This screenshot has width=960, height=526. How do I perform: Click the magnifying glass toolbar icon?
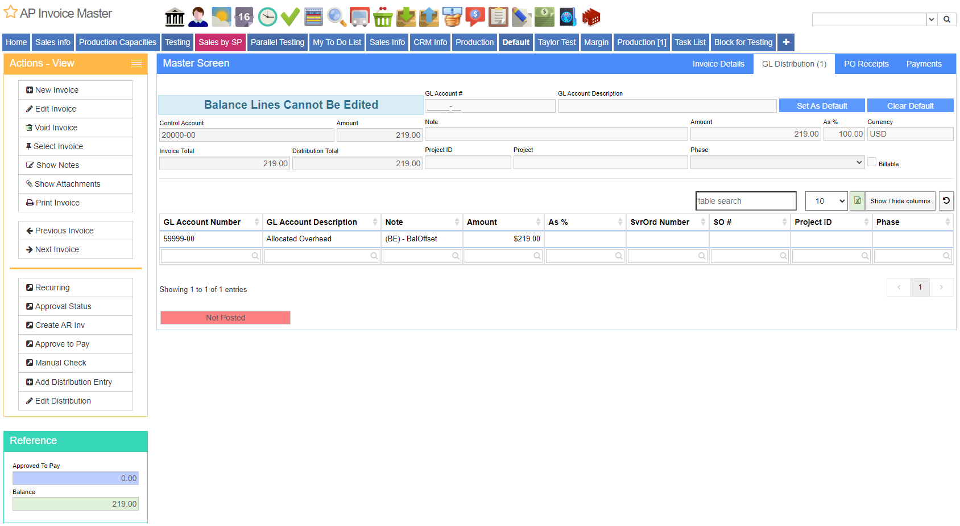[x=337, y=17]
